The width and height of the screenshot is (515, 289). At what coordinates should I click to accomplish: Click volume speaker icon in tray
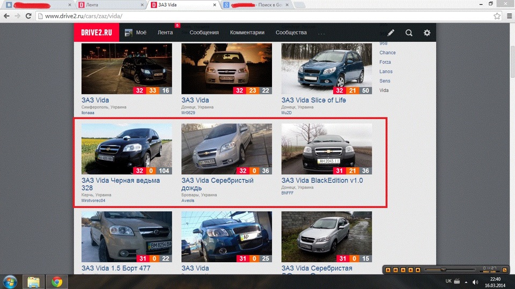(475, 282)
